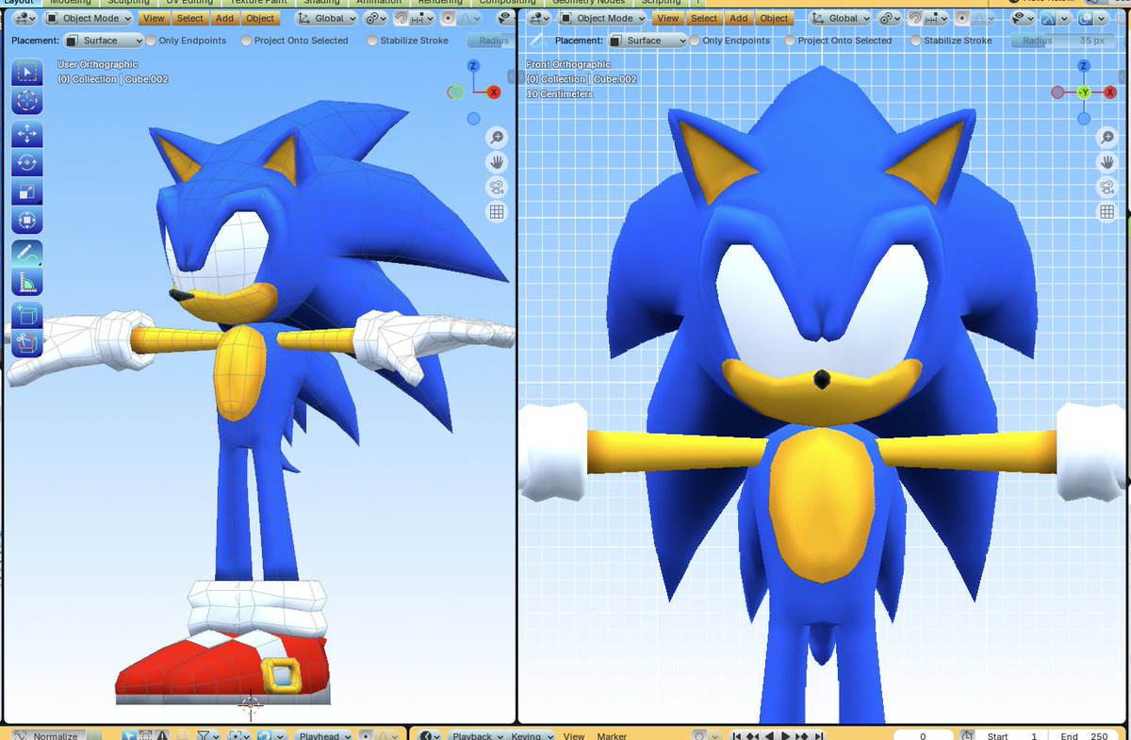Select the Move tool
Screen dimensions: 1131x740
coord(26,134)
